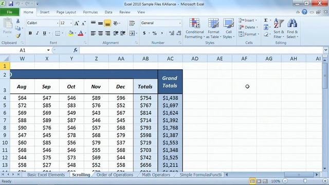The height and width of the screenshot is (185, 329).
Task: Open Cell Styles gallery
Action: [228, 28]
